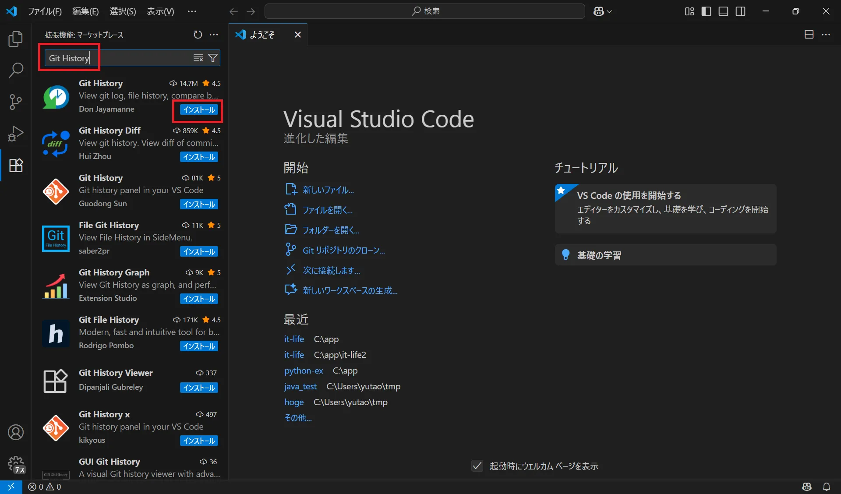Open recent it-life in C:\app
The width and height of the screenshot is (841, 494).
[294, 339]
